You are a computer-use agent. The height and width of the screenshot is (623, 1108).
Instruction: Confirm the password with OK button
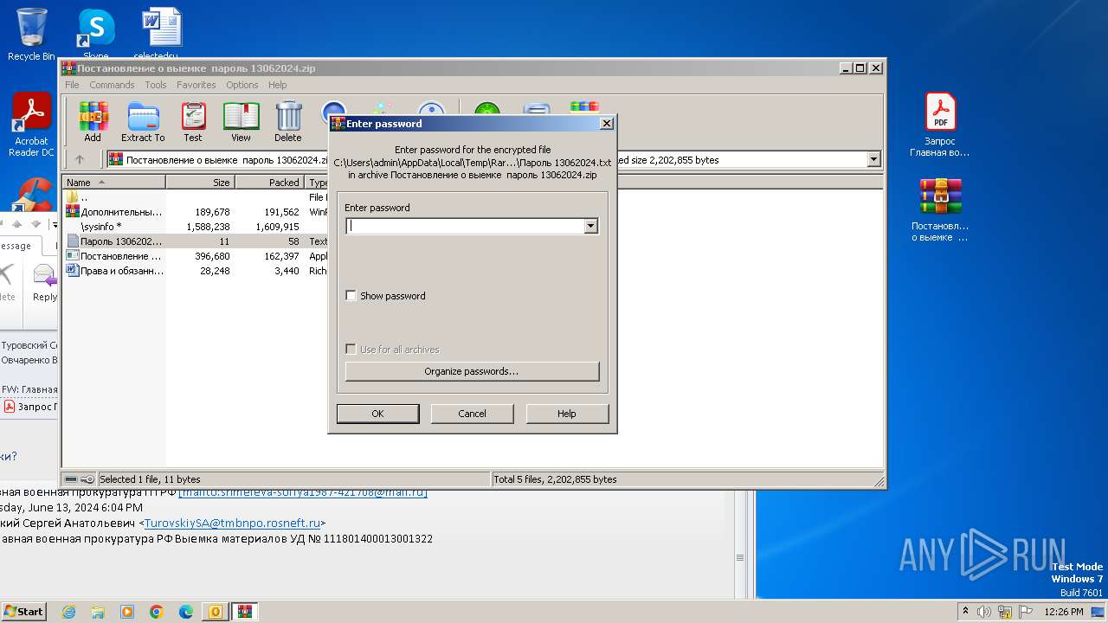coord(377,414)
